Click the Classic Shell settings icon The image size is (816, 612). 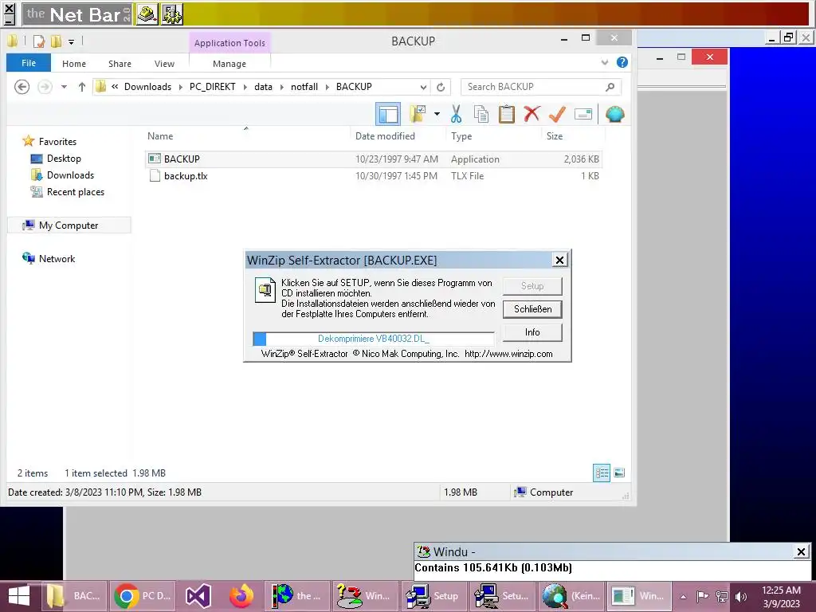[614, 114]
